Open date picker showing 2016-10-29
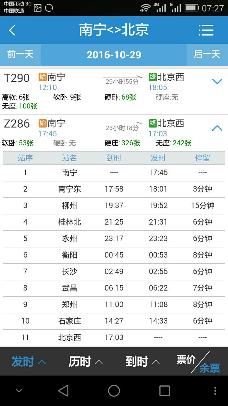The image size is (228, 406). click(114, 55)
